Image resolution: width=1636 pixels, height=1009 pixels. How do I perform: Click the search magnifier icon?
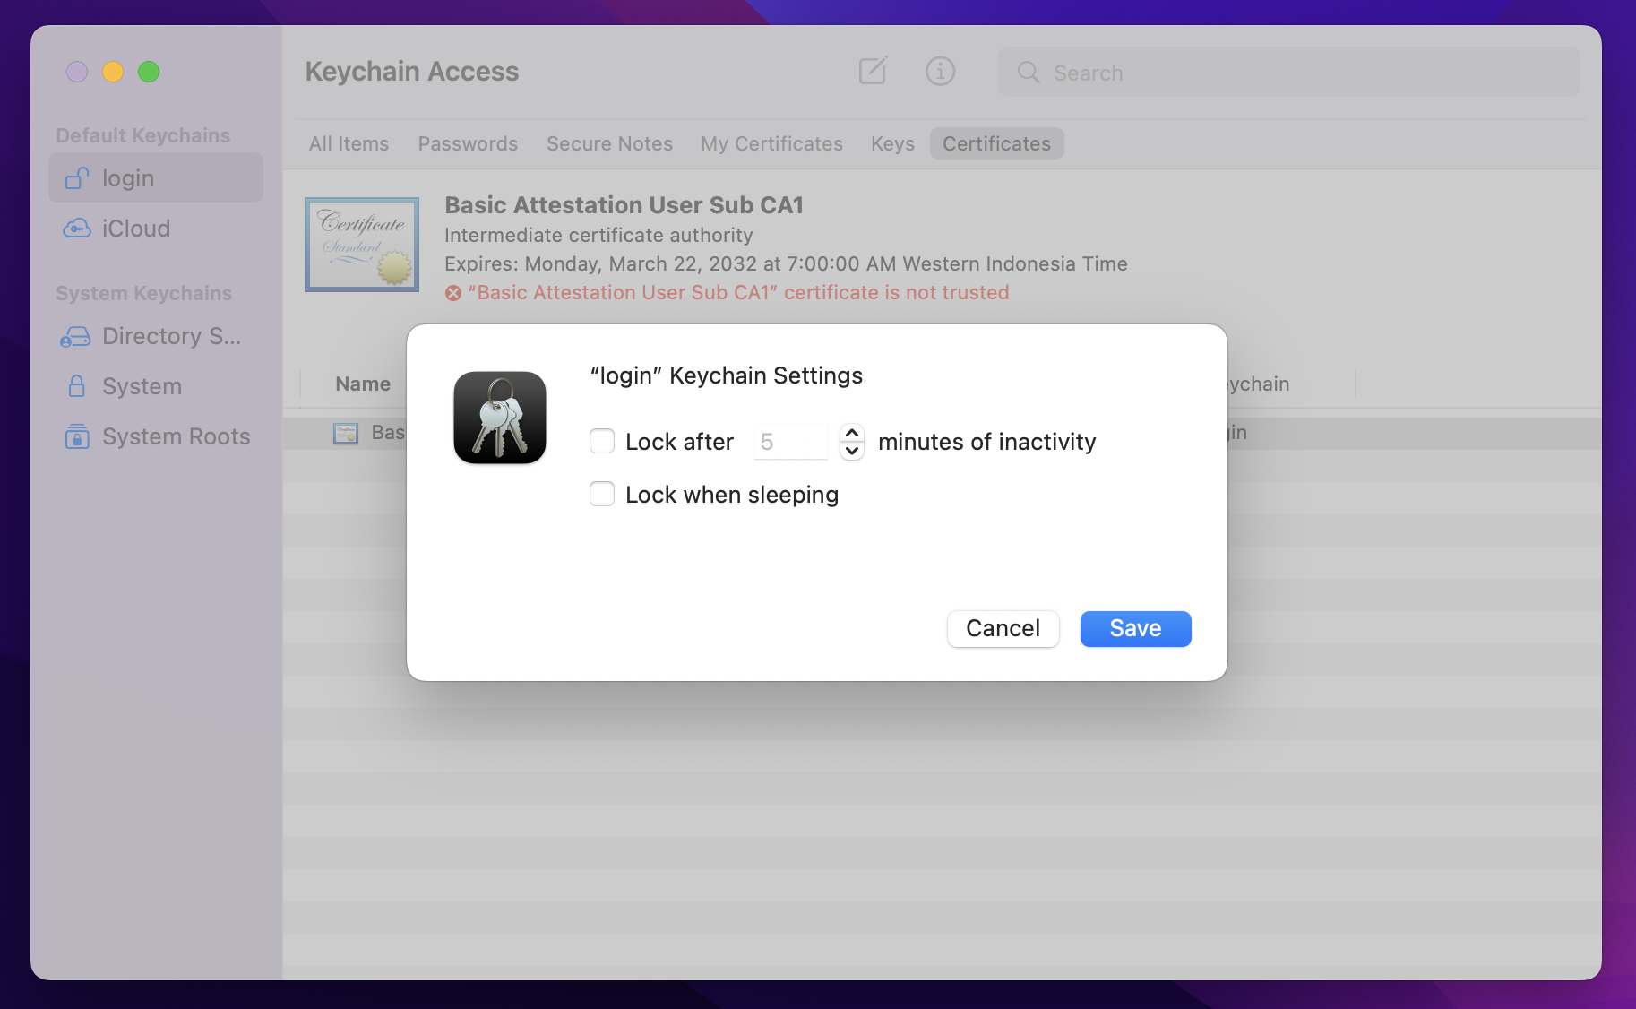tap(1029, 73)
